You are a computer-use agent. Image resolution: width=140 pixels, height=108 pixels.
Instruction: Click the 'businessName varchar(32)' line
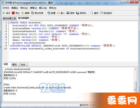(46, 28)
